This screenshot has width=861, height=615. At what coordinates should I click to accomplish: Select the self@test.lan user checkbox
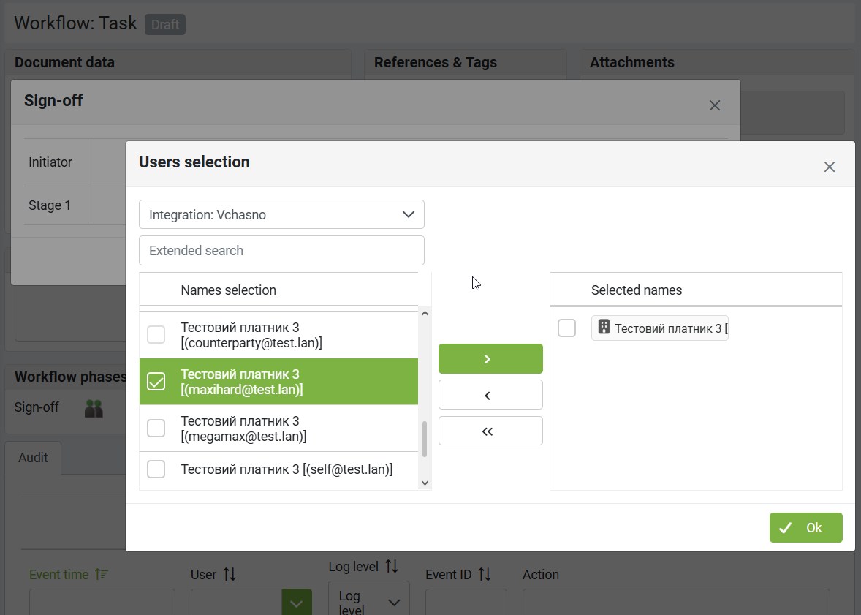click(x=156, y=469)
